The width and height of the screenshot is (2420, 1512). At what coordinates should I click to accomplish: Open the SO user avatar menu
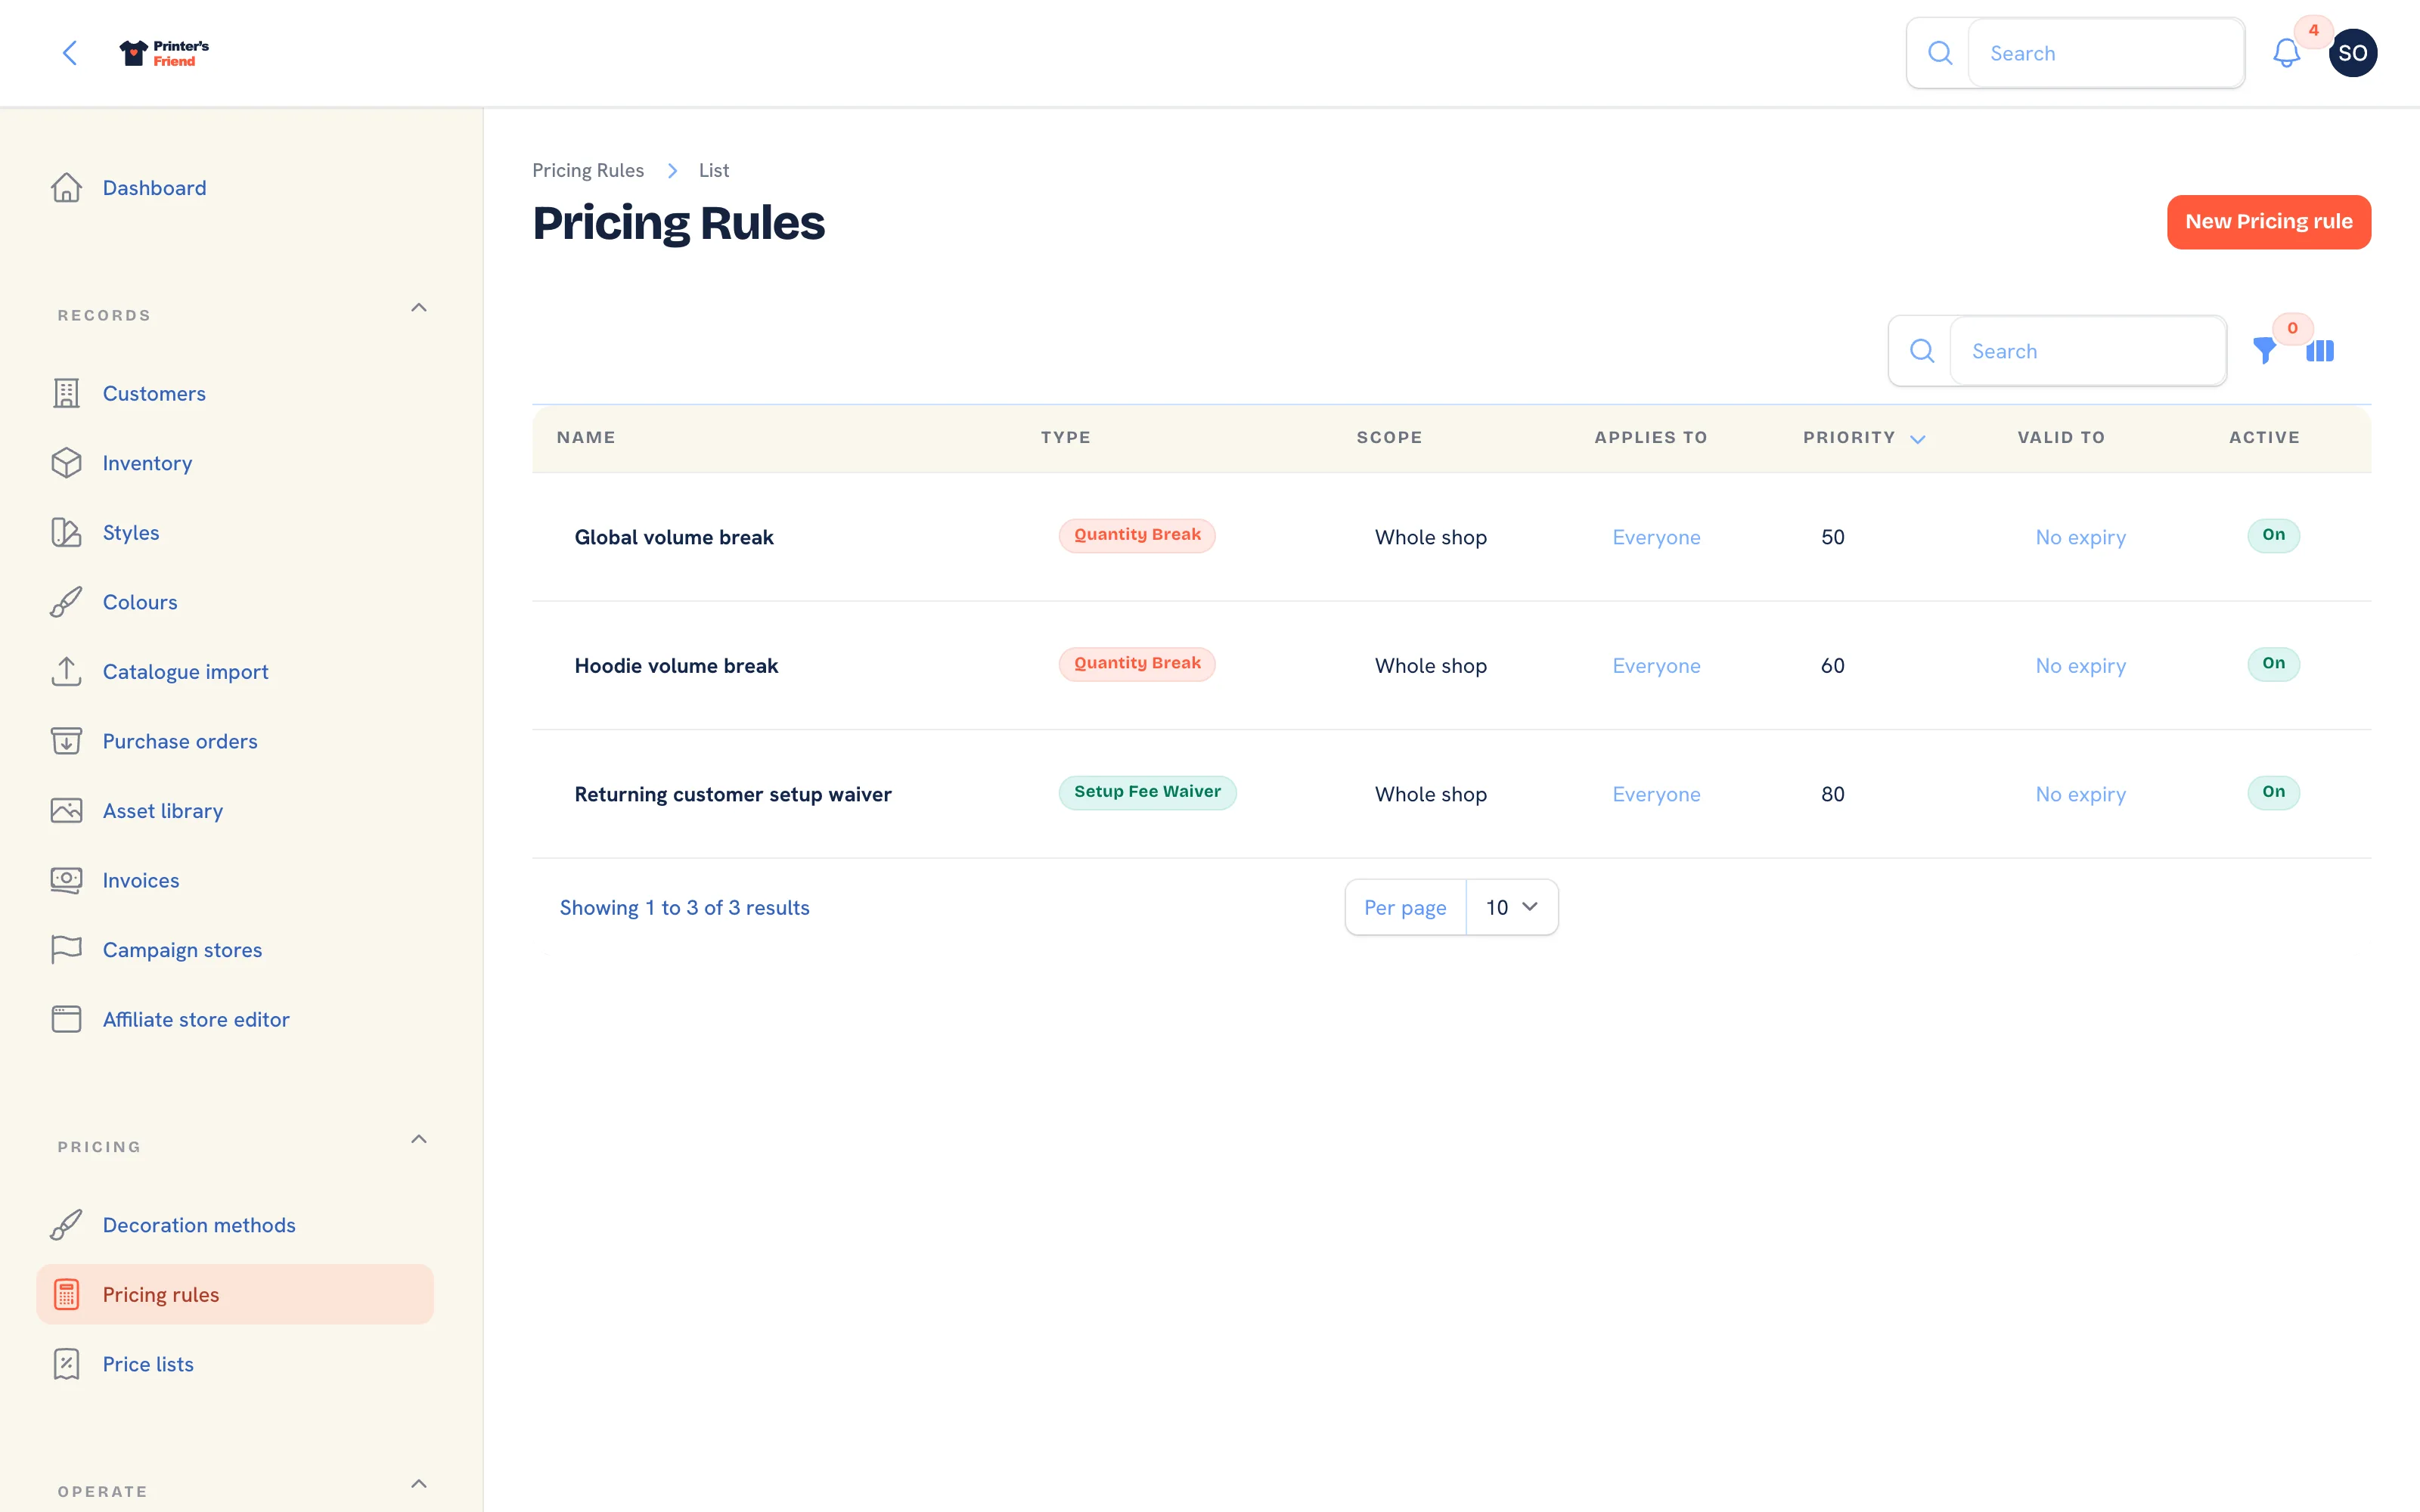coord(2352,53)
